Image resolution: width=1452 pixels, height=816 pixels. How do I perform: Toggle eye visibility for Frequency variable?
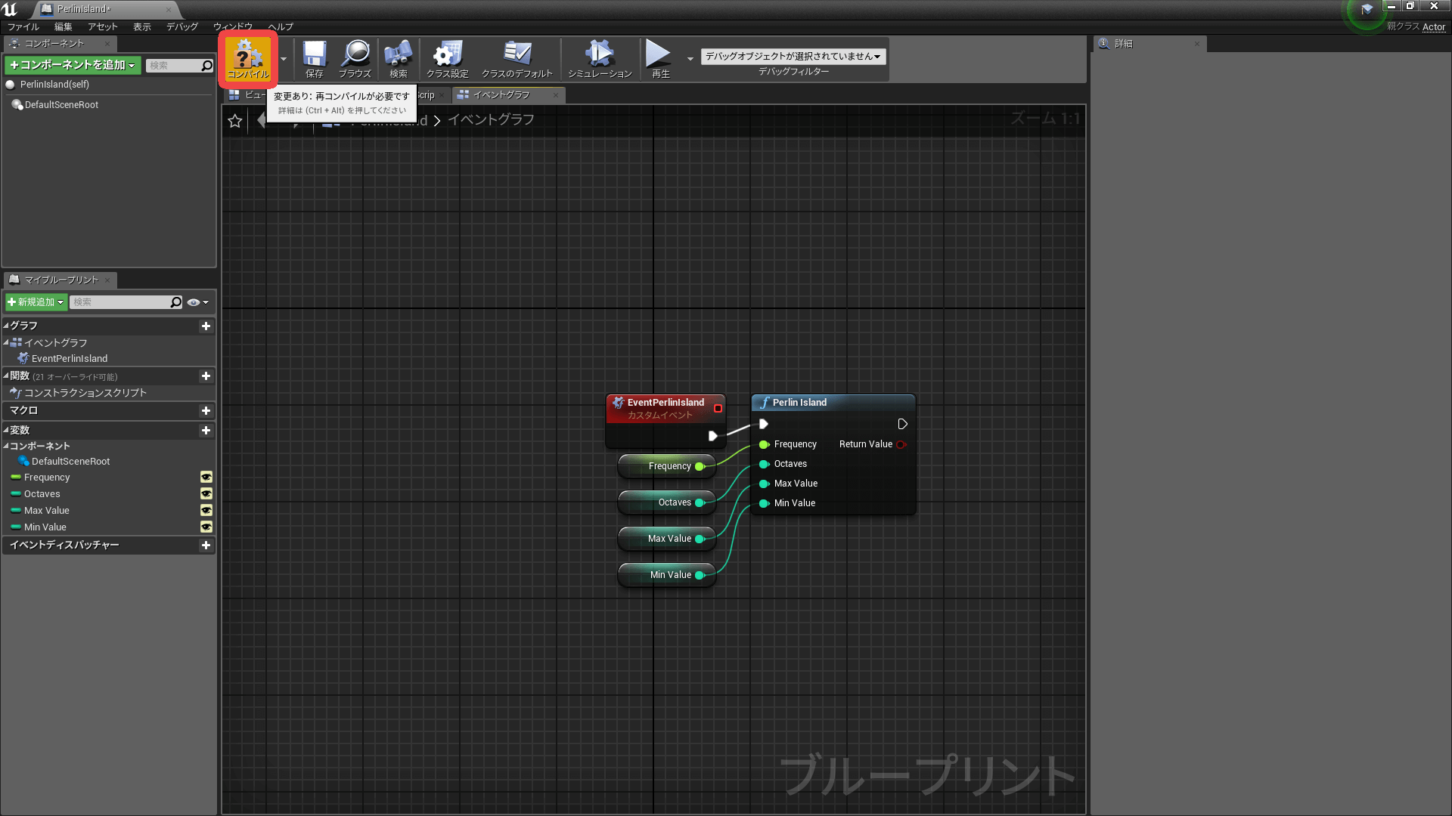(206, 477)
